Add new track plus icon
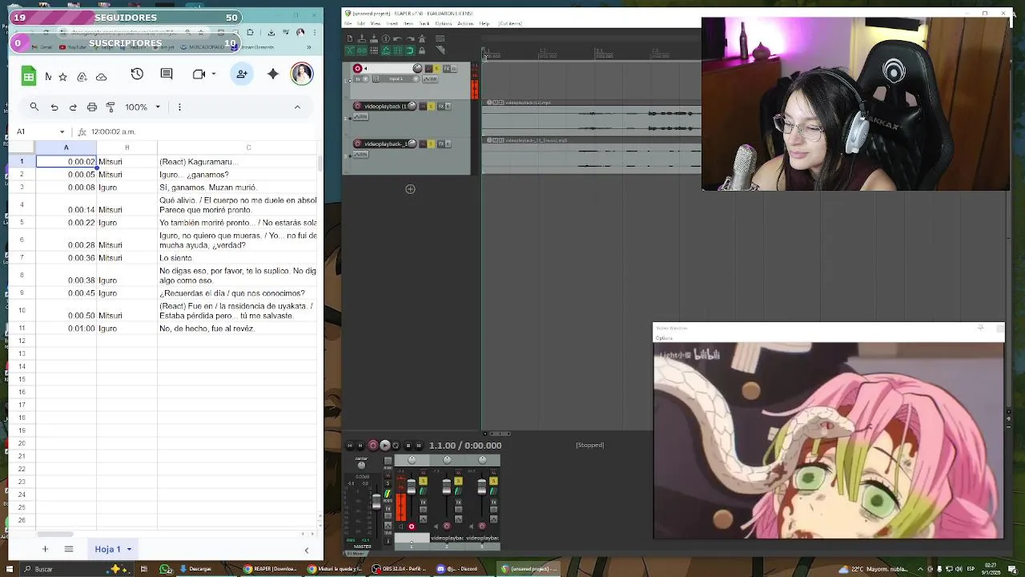 [410, 189]
